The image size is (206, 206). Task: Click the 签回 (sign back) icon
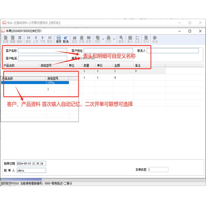75,39
